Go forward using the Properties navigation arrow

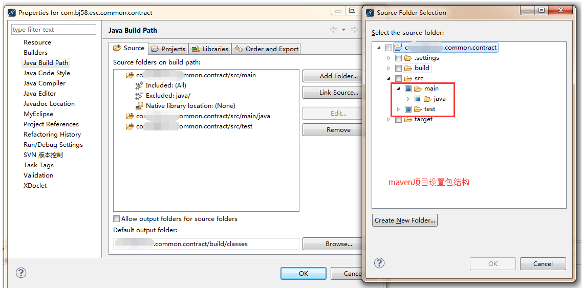(x=354, y=30)
